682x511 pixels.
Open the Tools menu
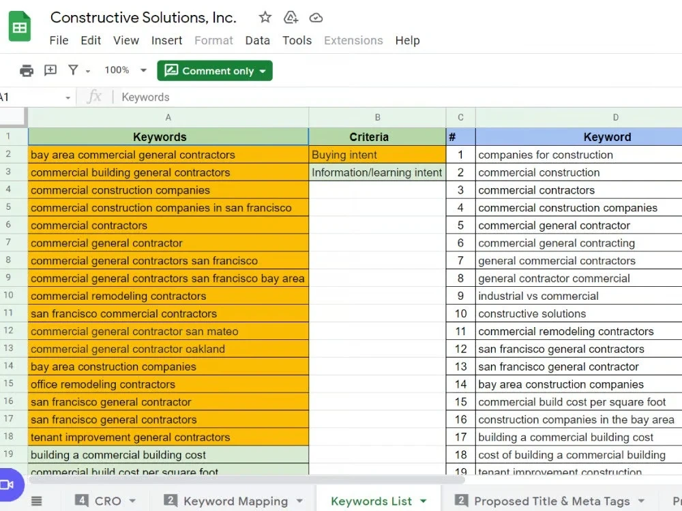pyautogui.click(x=297, y=40)
